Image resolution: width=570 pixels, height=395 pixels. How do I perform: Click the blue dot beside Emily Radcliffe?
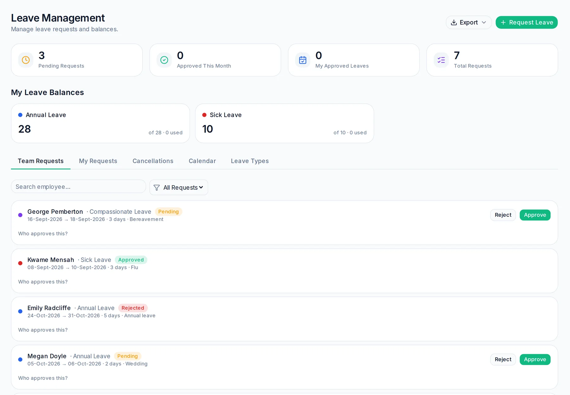click(20, 311)
